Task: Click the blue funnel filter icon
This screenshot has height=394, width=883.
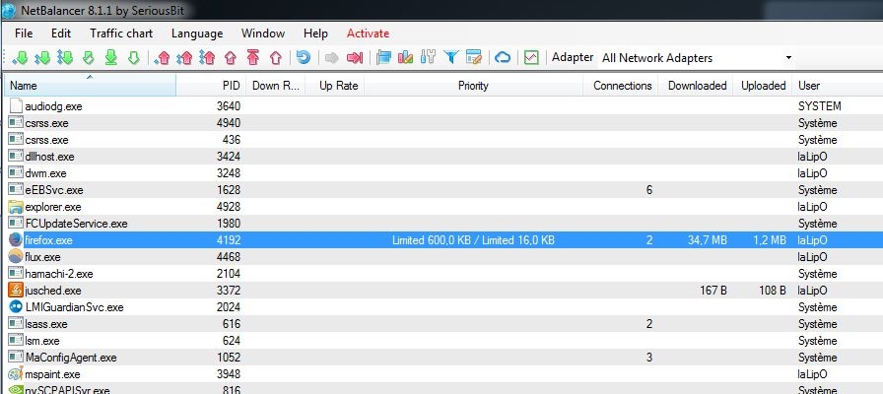Action: (x=451, y=57)
